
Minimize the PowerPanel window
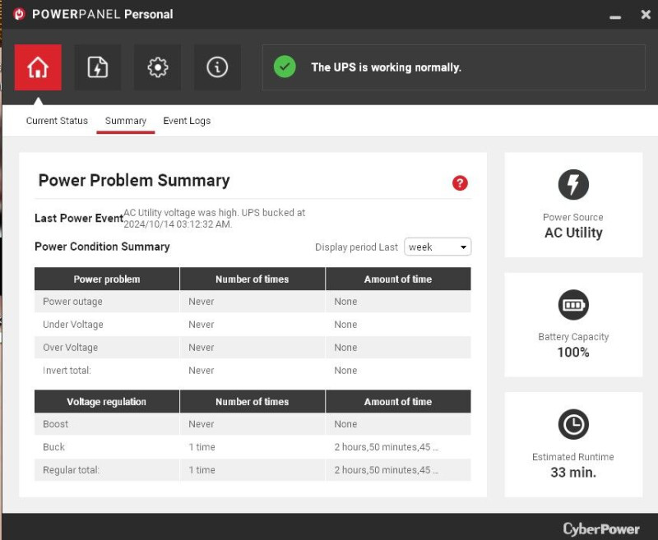pyautogui.click(x=615, y=17)
